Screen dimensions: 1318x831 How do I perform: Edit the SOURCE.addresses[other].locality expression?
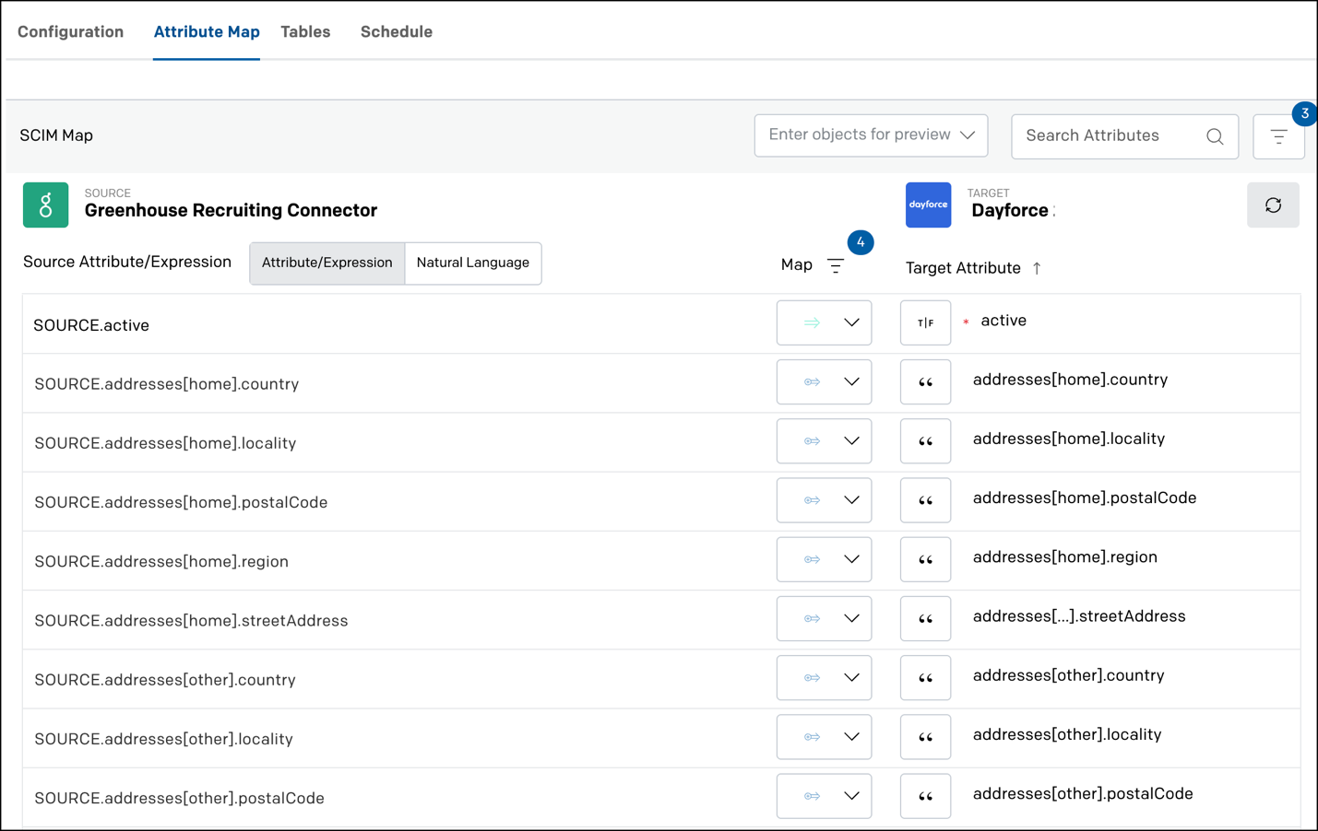click(163, 739)
